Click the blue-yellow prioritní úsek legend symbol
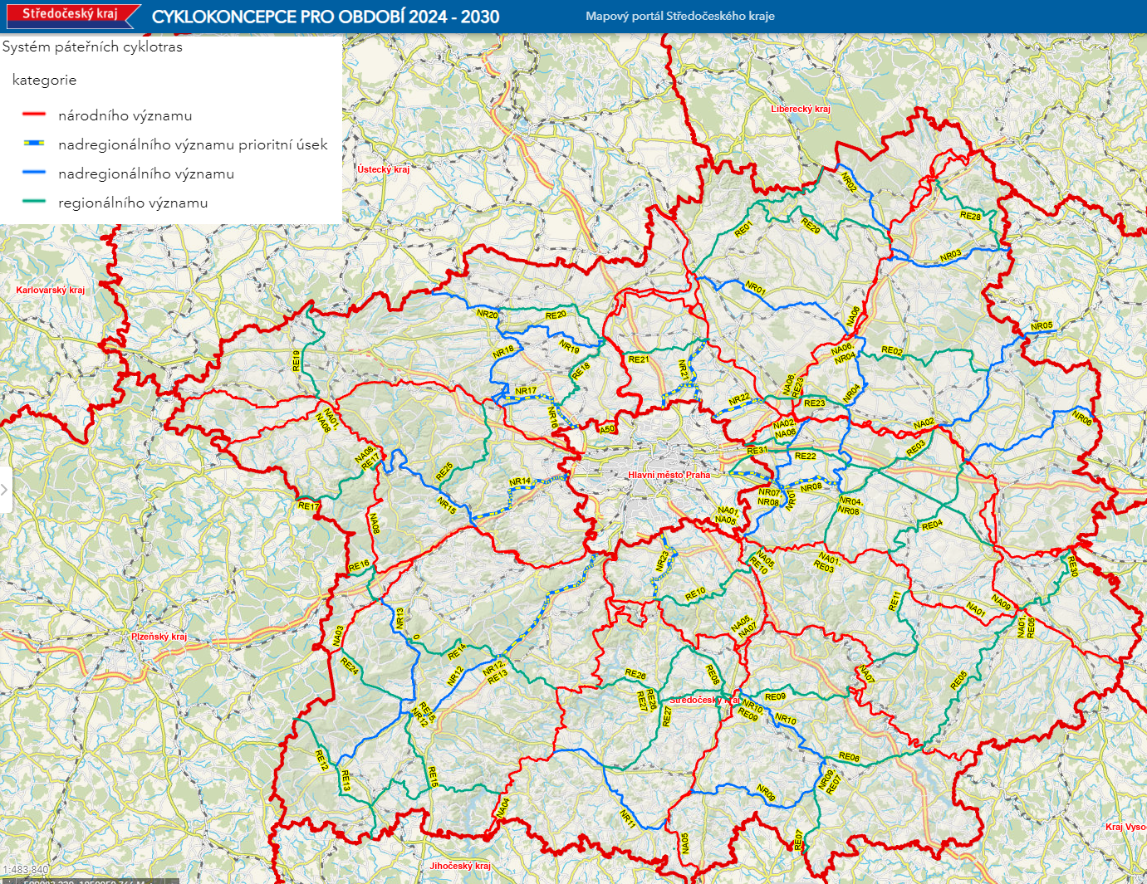Viewport: 1147px width, 884px height. (x=34, y=144)
